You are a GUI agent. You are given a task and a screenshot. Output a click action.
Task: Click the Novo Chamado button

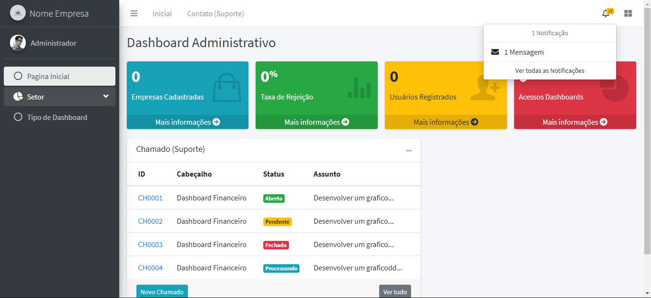point(162,291)
